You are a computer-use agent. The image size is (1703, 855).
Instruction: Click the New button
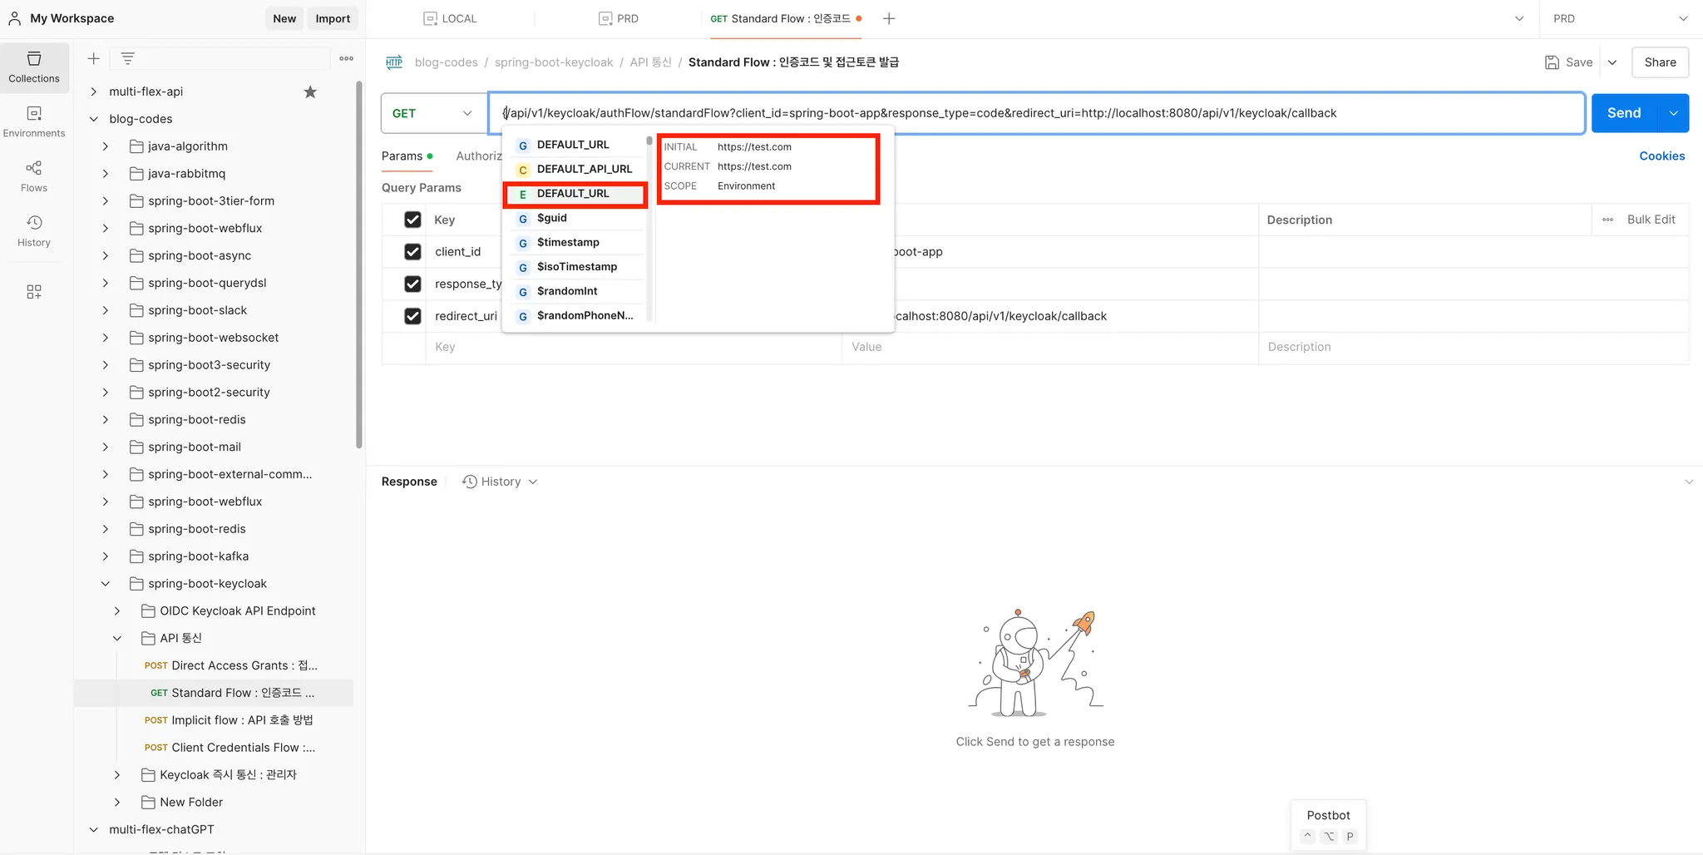point(284,18)
